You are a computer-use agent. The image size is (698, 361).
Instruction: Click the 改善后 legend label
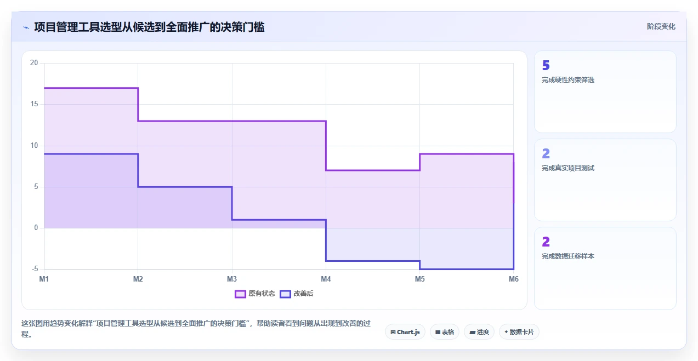[x=303, y=294]
